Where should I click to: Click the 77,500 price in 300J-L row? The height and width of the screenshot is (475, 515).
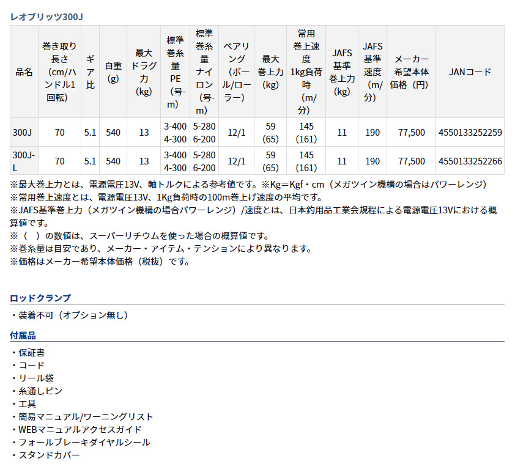pyautogui.click(x=411, y=161)
